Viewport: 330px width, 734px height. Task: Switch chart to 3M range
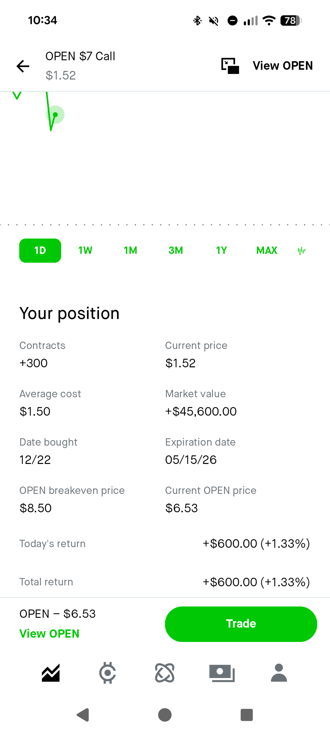point(176,250)
